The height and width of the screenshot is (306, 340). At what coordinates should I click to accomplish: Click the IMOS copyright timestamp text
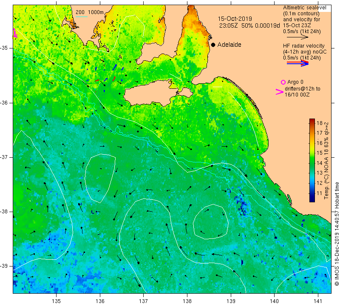337,234
